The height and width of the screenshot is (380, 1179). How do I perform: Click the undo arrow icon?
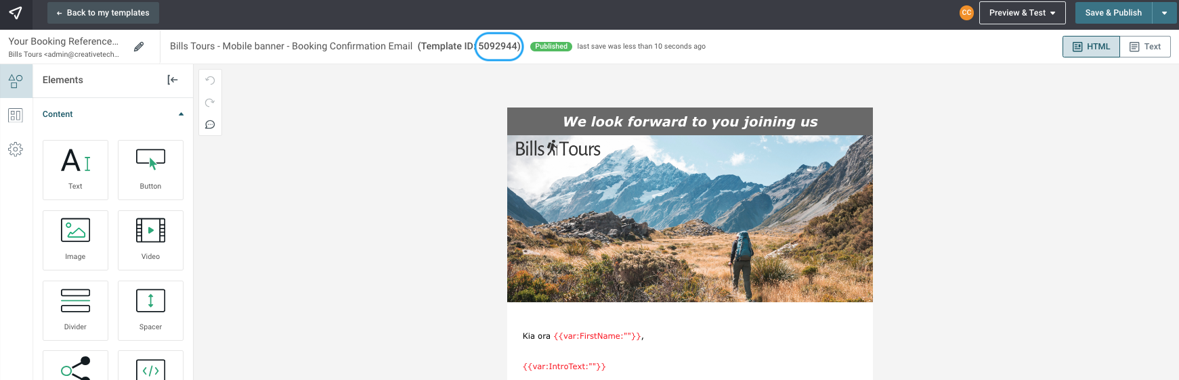(x=210, y=80)
